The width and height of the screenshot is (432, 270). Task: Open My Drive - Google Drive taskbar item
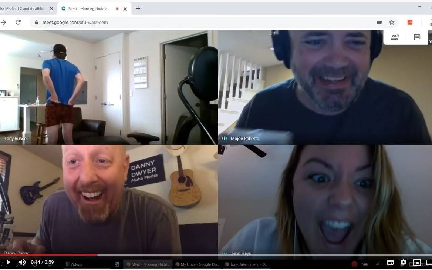(197, 264)
